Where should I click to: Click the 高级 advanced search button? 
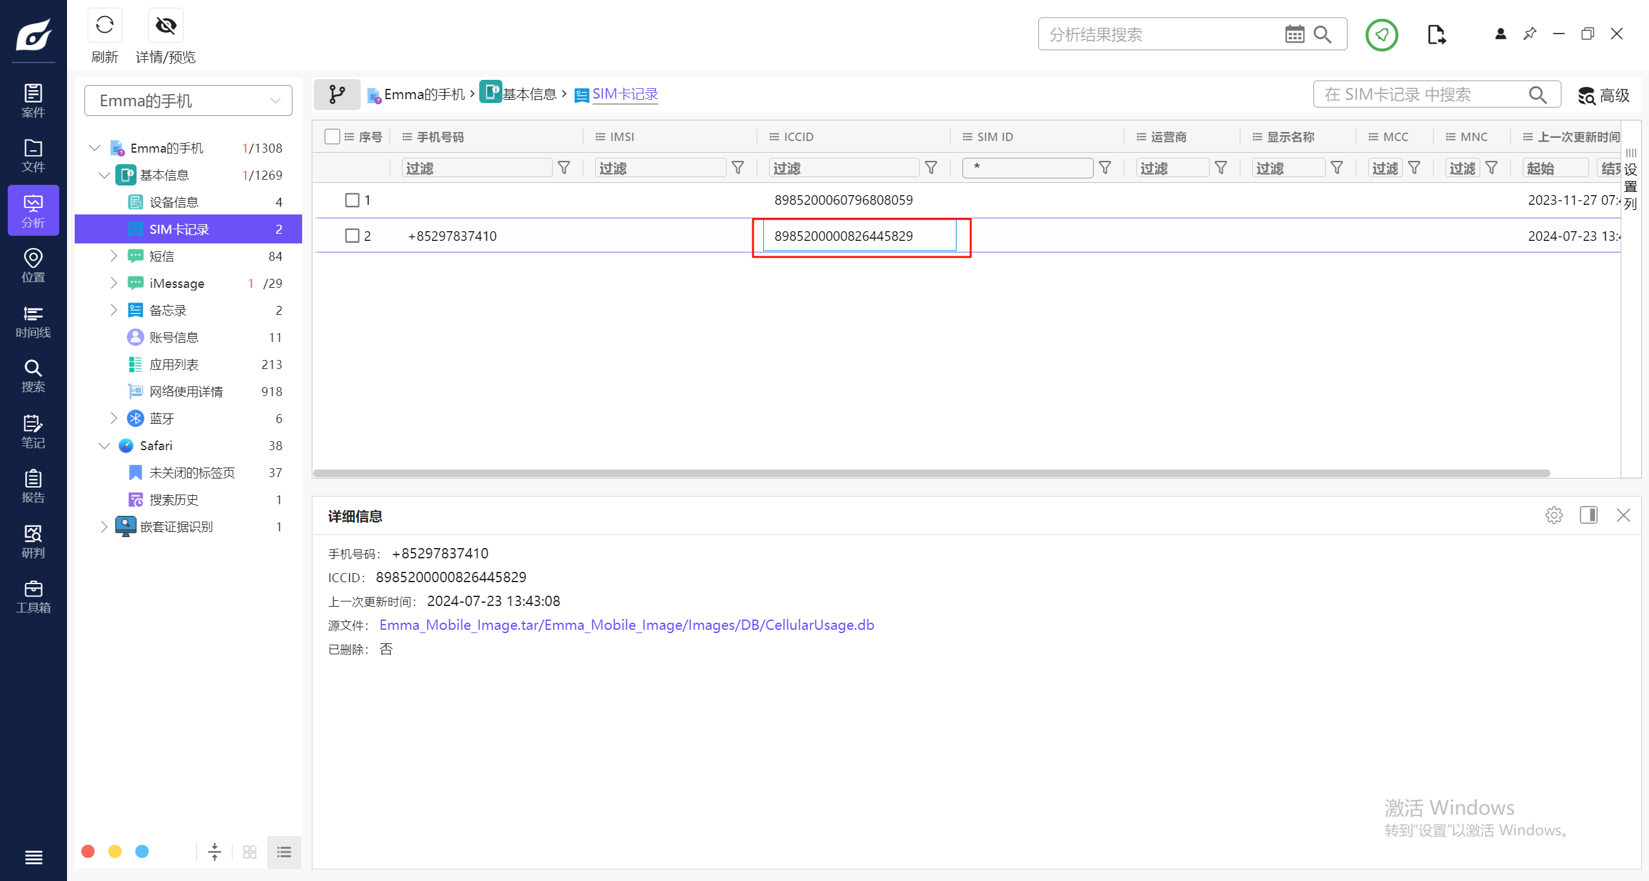coord(1603,95)
